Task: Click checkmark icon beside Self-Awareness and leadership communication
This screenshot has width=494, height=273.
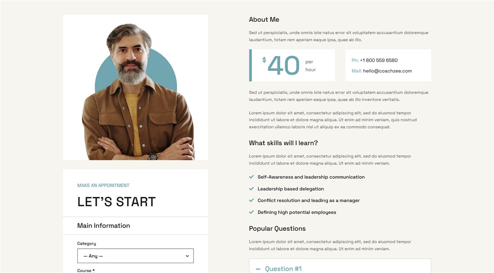Action: click(251, 177)
